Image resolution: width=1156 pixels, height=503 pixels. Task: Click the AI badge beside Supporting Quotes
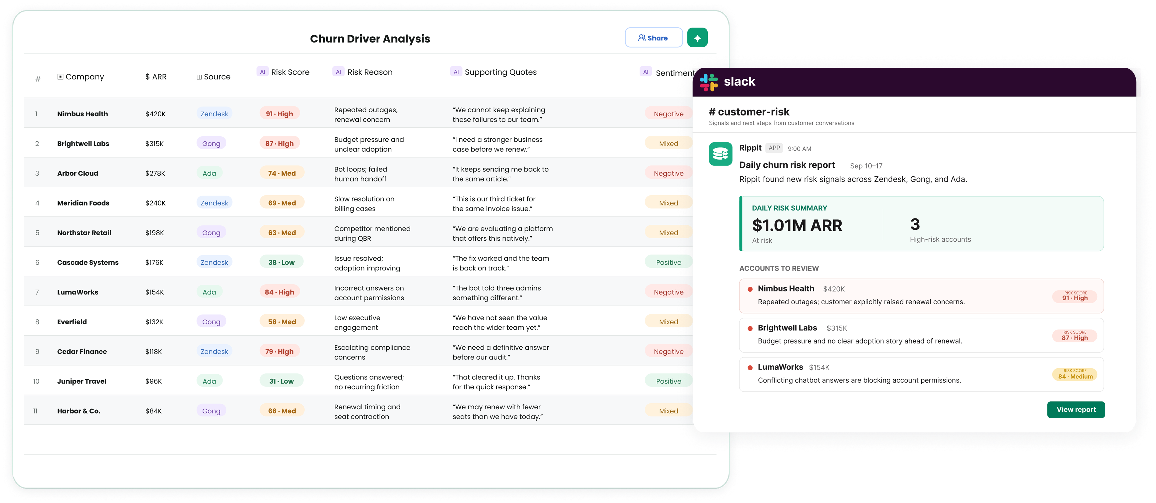click(x=456, y=72)
